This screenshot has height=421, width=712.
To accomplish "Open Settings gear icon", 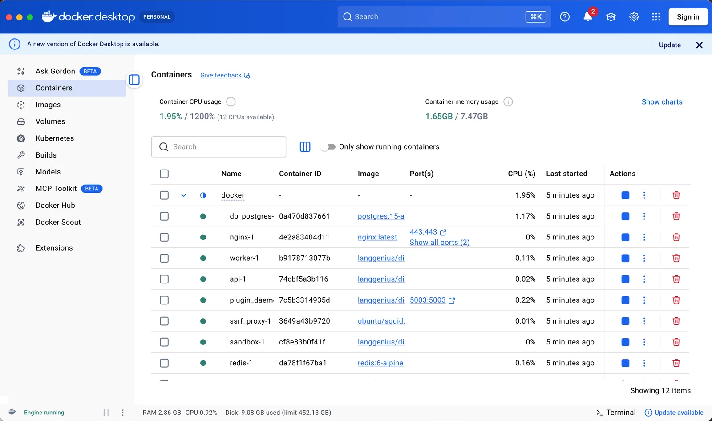I will tap(634, 17).
